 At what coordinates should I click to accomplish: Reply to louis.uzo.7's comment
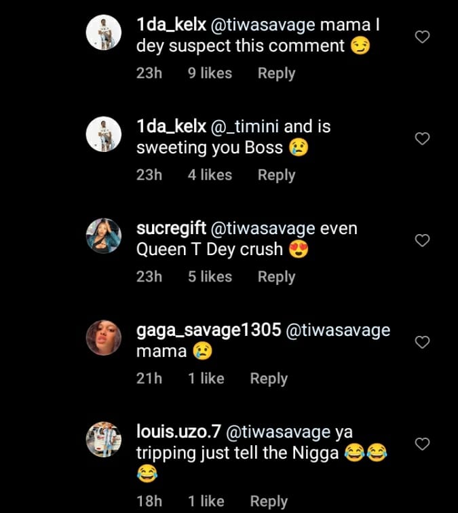coord(269,501)
